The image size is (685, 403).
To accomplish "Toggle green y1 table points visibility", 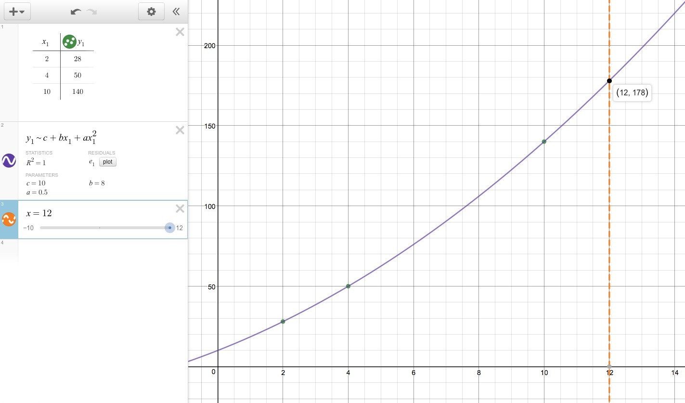I will click(x=70, y=41).
